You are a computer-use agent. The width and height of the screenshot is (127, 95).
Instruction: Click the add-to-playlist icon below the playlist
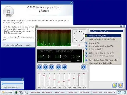point(114,85)
